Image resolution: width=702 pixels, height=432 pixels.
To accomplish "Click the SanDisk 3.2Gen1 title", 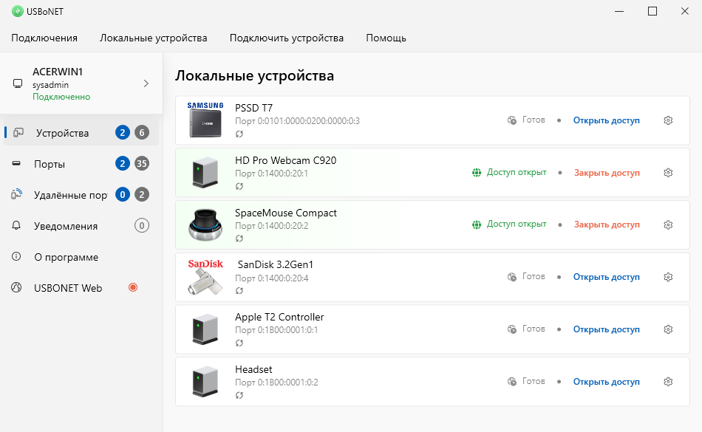I will click(x=276, y=265).
